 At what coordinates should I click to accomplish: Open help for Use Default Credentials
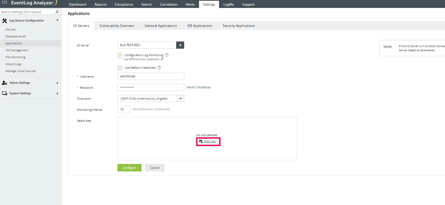coord(159,67)
